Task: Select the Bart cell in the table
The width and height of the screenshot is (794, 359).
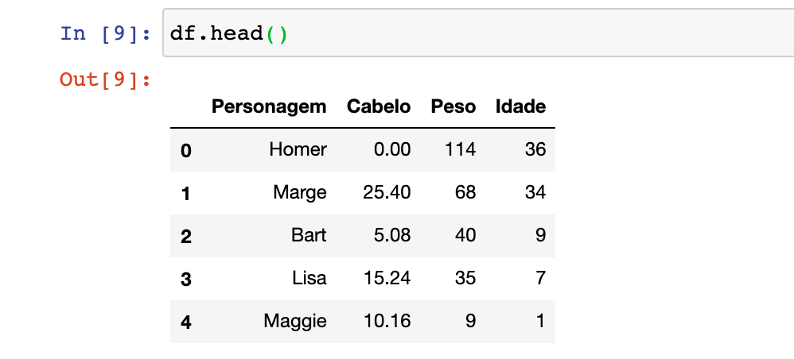Action: pyautogui.click(x=308, y=235)
